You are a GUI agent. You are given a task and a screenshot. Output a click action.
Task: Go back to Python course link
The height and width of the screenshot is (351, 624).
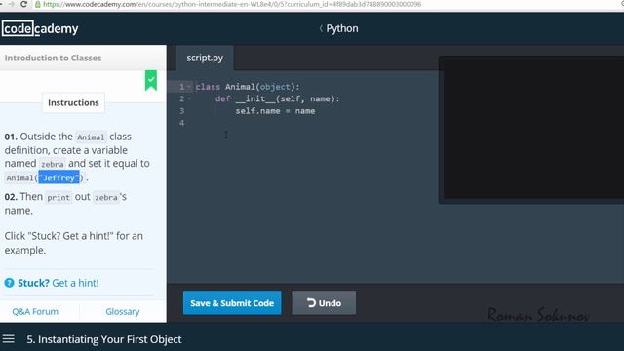click(338, 28)
